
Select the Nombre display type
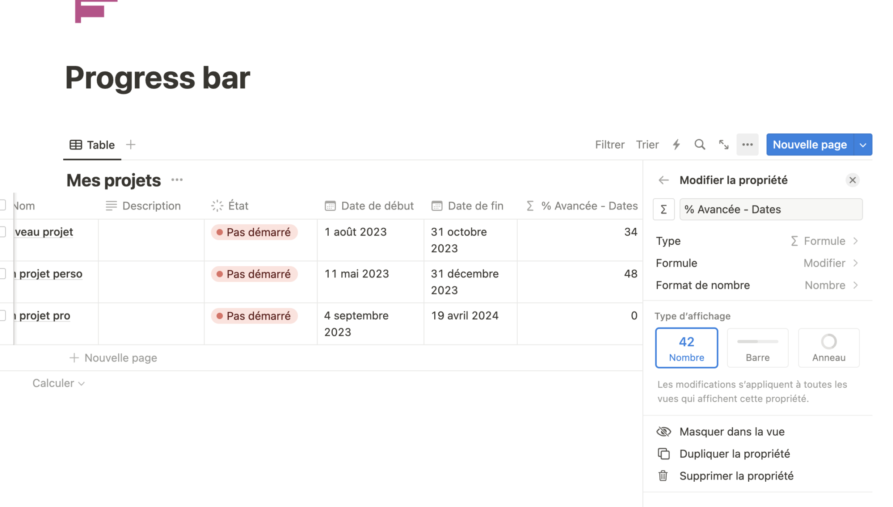tap(686, 348)
